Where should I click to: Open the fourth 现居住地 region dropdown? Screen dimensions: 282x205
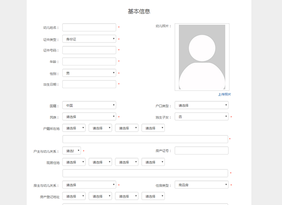(x=153, y=162)
